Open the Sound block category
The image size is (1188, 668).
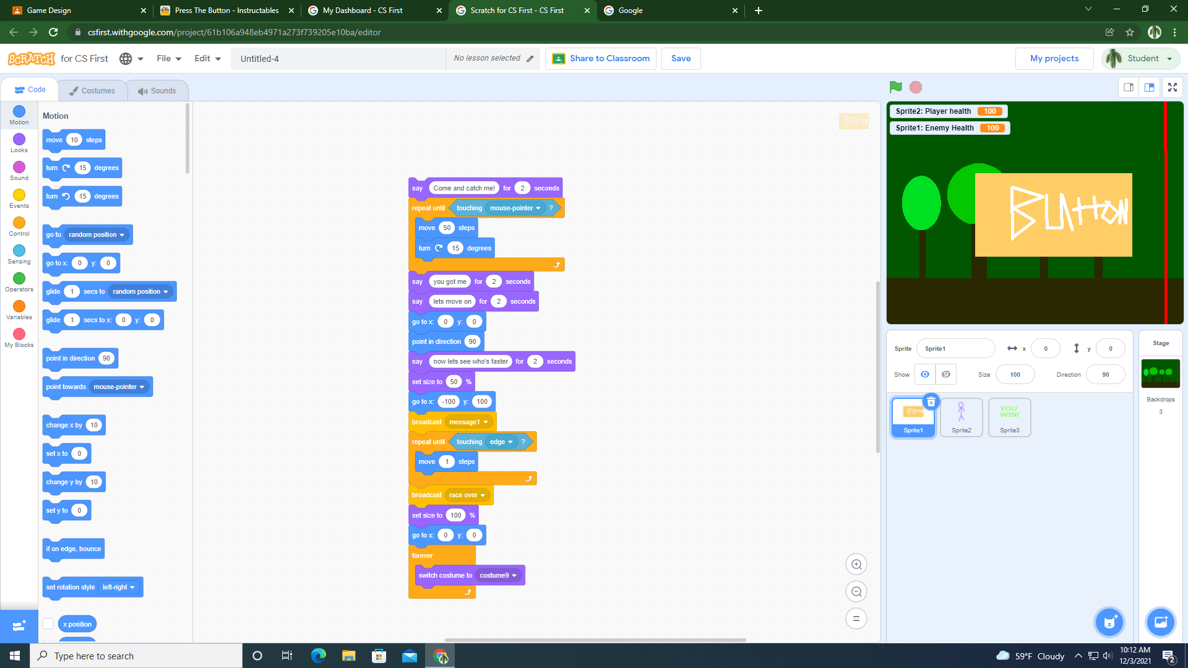click(x=19, y=171)
